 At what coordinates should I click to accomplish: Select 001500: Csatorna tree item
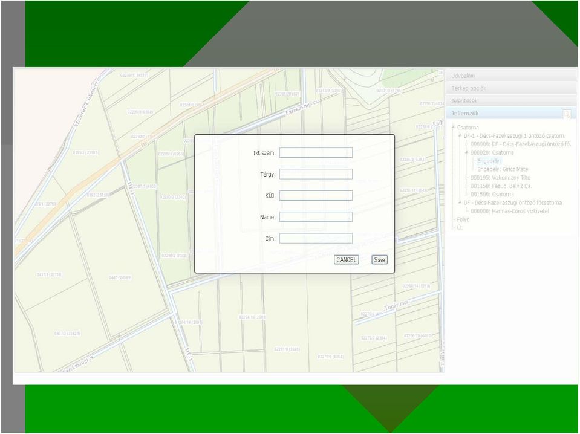[x=492, y=195]
